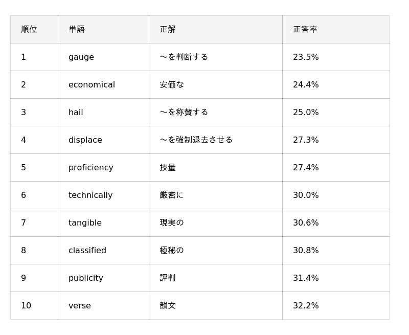
Task: Select the word gauge
Action: 81,57
